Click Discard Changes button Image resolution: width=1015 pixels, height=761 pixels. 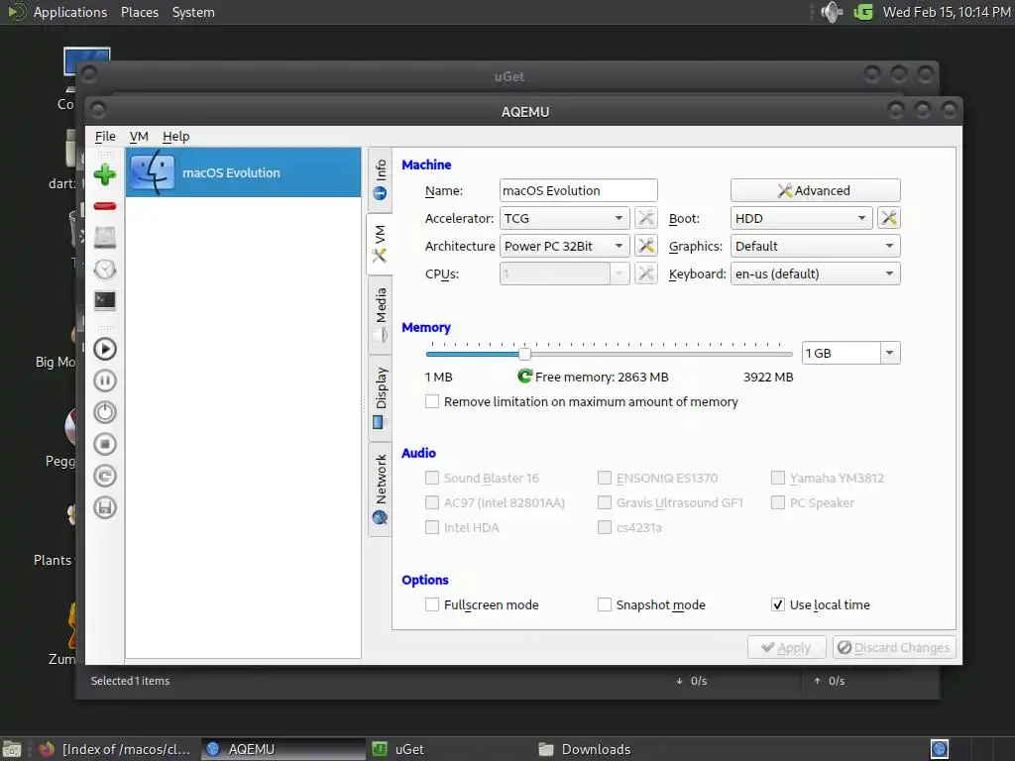[894, 647]
